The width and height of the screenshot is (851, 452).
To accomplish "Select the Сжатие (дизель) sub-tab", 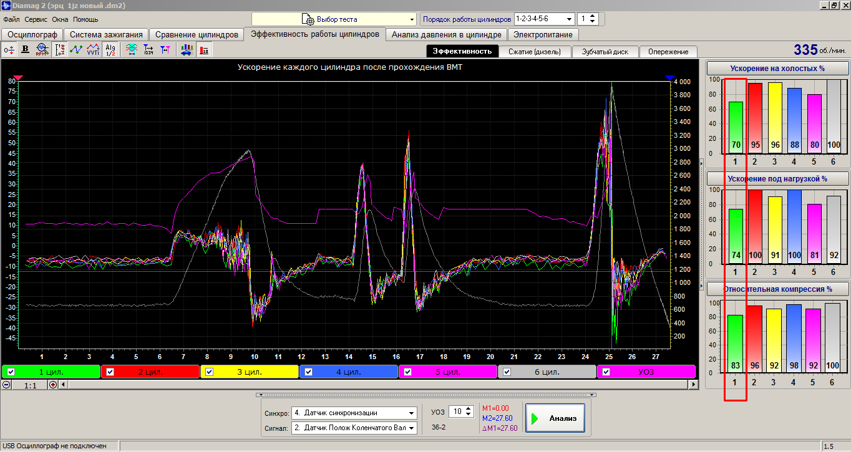I will (x=535, y=52).
